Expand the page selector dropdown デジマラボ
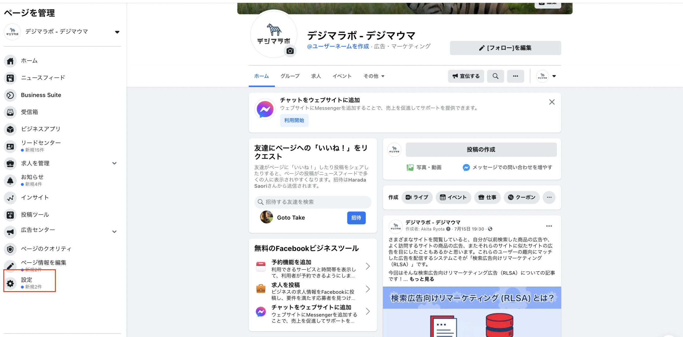Image resolution: width=683 pixels, height=337 pixels. 117,32
